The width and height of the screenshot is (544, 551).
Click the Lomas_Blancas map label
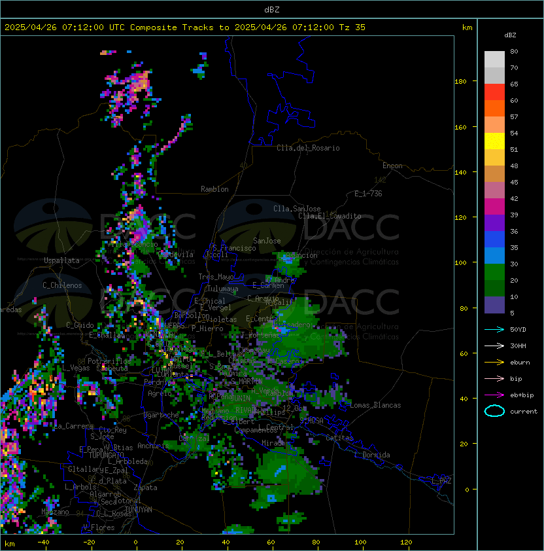(375, 405)
